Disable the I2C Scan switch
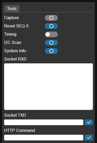Screen dimensions: 97x143 (51, 43)
